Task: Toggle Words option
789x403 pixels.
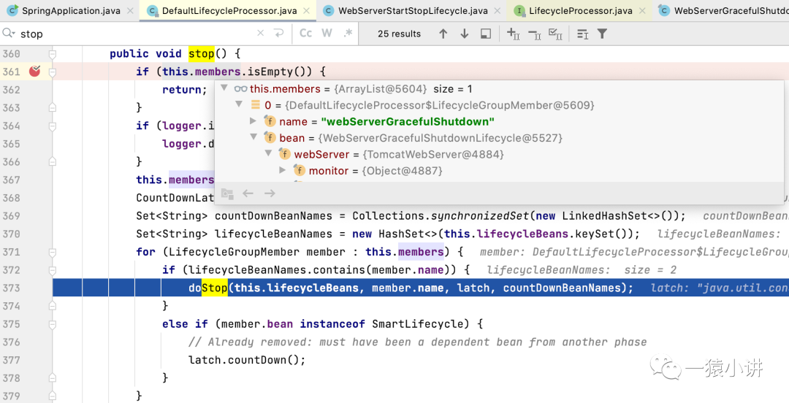Action: 327,33
